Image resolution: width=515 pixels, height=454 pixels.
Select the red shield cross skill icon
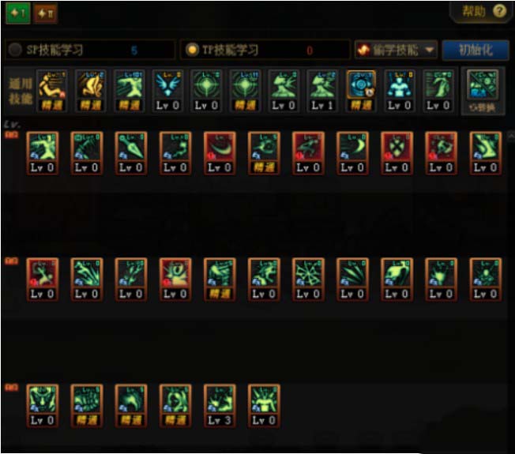point(397,153)
